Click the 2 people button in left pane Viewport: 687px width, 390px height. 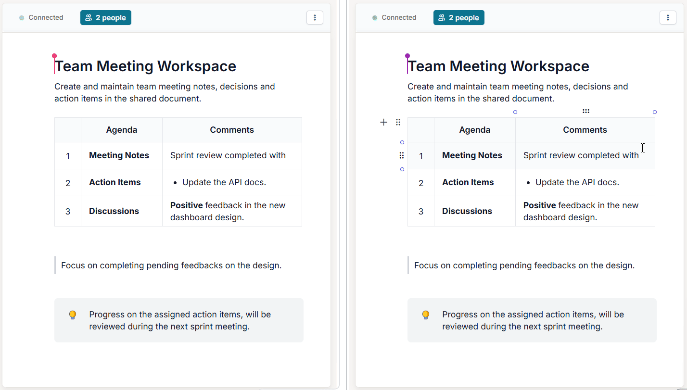pyautogui.click(x=106, y=18)
